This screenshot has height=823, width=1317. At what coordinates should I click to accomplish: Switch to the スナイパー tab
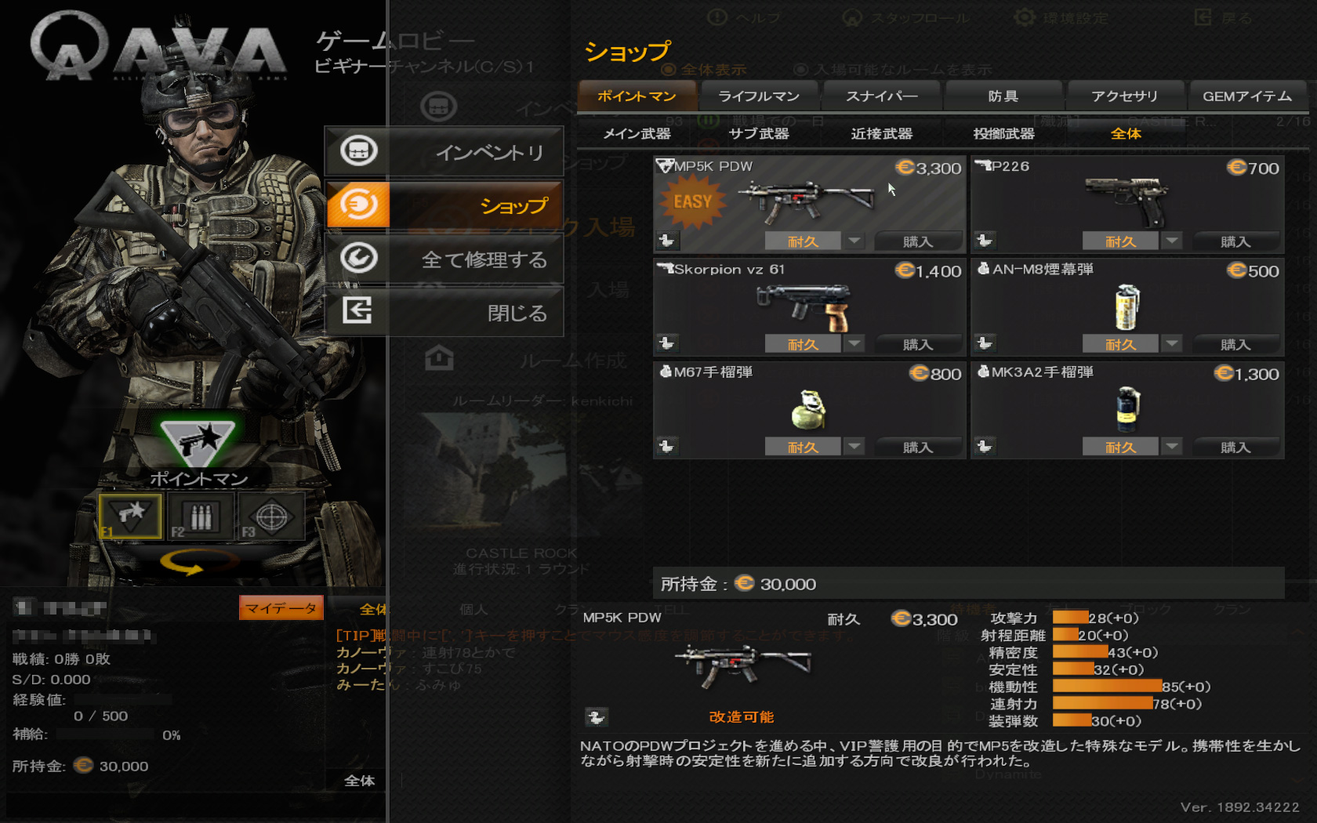(882, 96)
